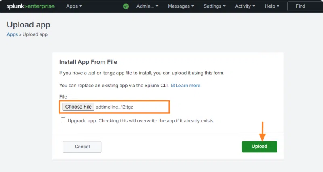
Task: Open the Admin account dropdown
Action: 147,6
